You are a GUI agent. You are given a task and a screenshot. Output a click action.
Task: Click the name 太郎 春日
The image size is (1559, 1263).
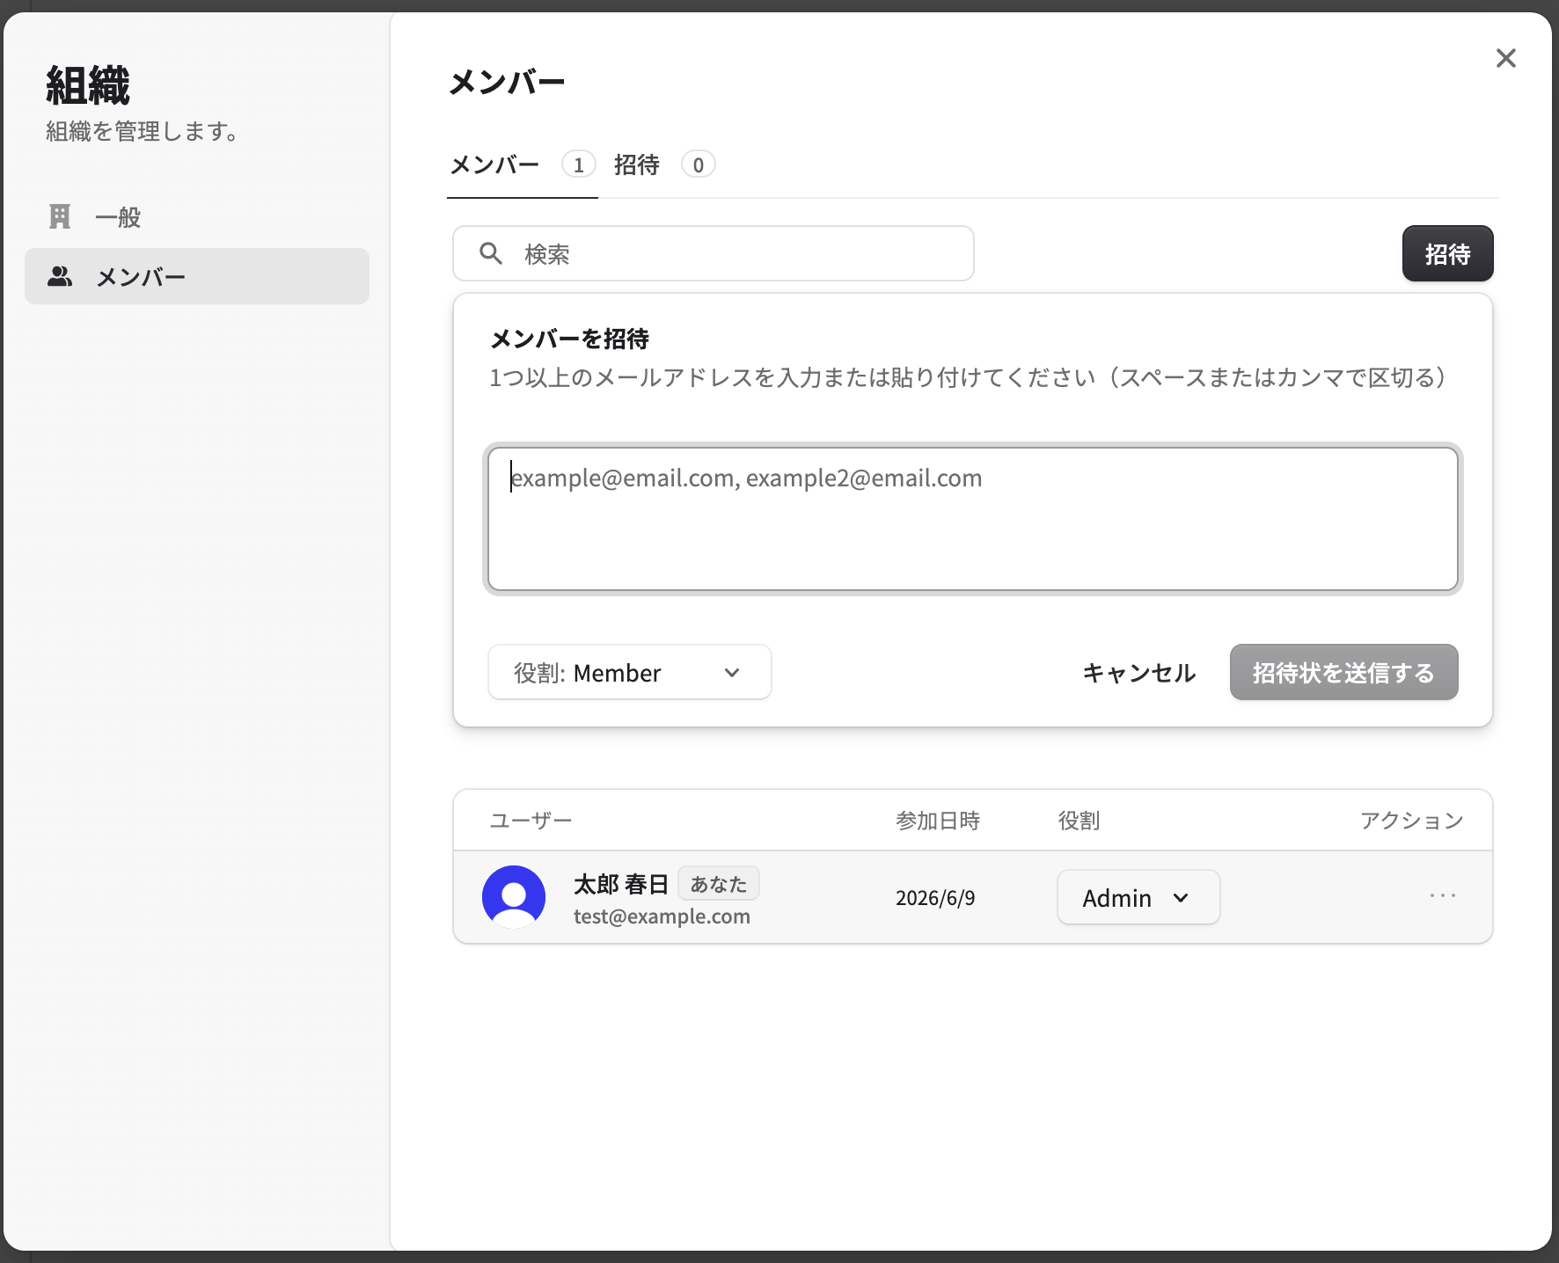pyautogui.click(x=621, y=884)
